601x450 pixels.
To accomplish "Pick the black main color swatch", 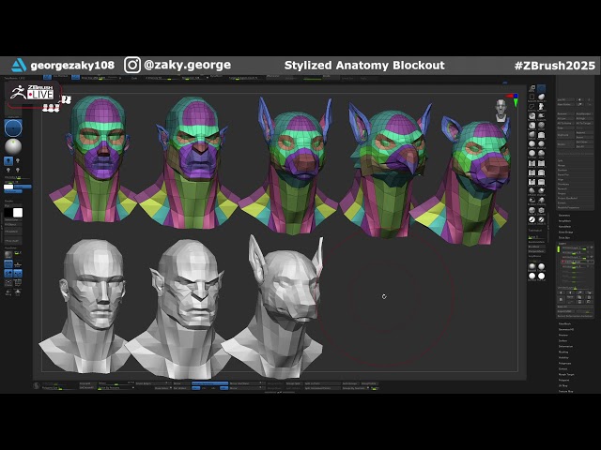I will click(8, 213).
